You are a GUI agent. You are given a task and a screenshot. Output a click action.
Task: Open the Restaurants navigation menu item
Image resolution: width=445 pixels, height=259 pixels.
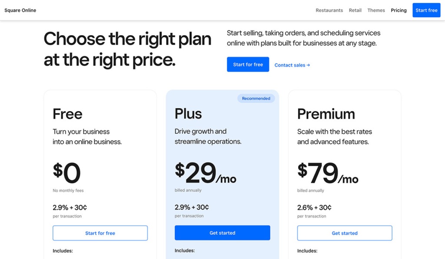point(329,10)
